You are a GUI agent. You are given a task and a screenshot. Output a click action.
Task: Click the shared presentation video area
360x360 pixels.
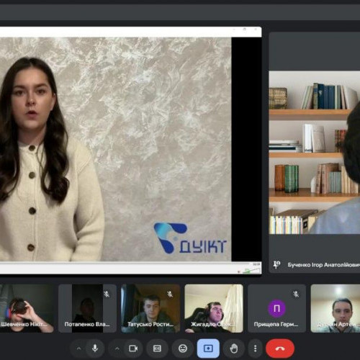point(116,149)
